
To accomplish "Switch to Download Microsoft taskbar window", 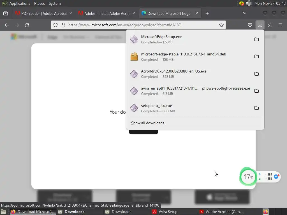I will click(33, 212).
